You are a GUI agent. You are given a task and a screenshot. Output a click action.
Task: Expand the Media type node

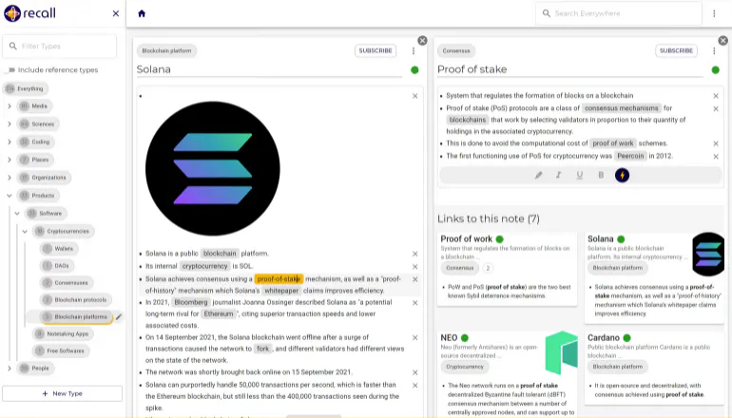(x=9, y=106)
